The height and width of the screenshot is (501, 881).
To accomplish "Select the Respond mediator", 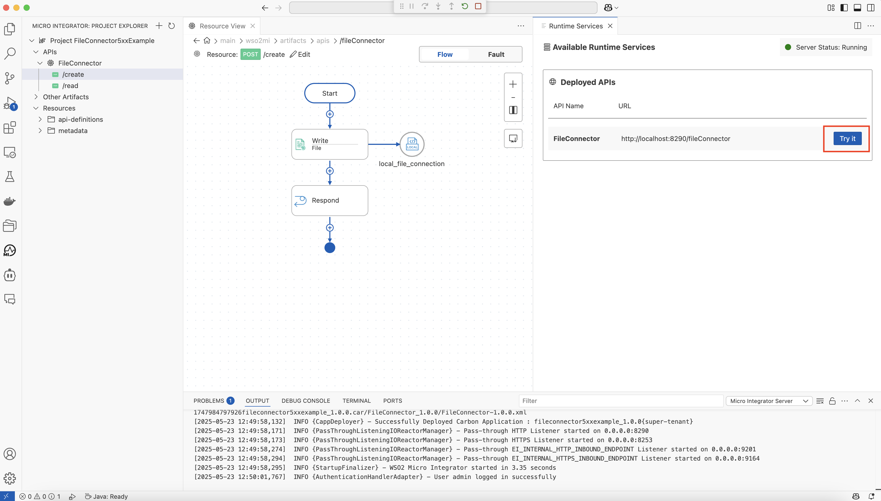I will [x=330, y=201].
